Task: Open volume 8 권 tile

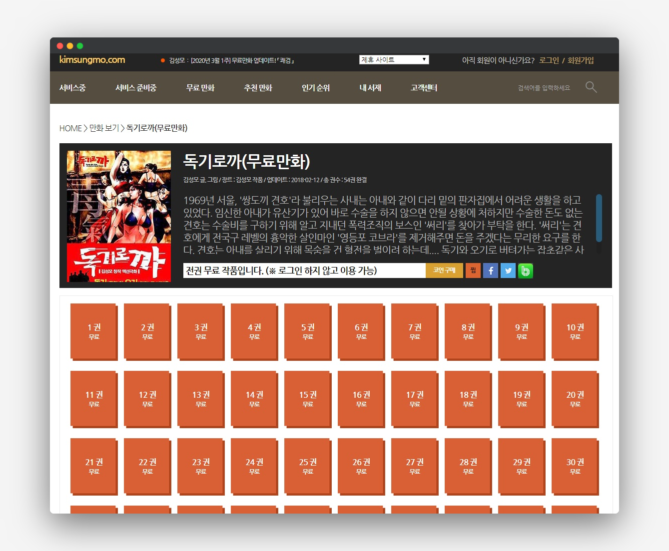Action: pyautogui.click(x=468, y=331)
